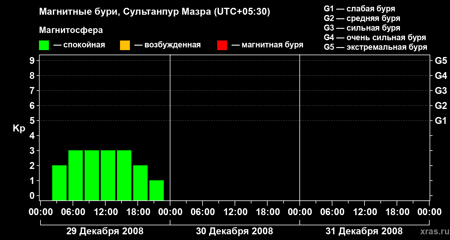Click the 'G4 — очень сильная буря' legend line
Image resolution: width=450 pixels, height=240 pixels.
coord(375,37)
